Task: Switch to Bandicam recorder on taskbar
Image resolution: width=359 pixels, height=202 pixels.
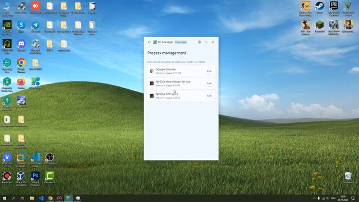Action: [59, 198]
